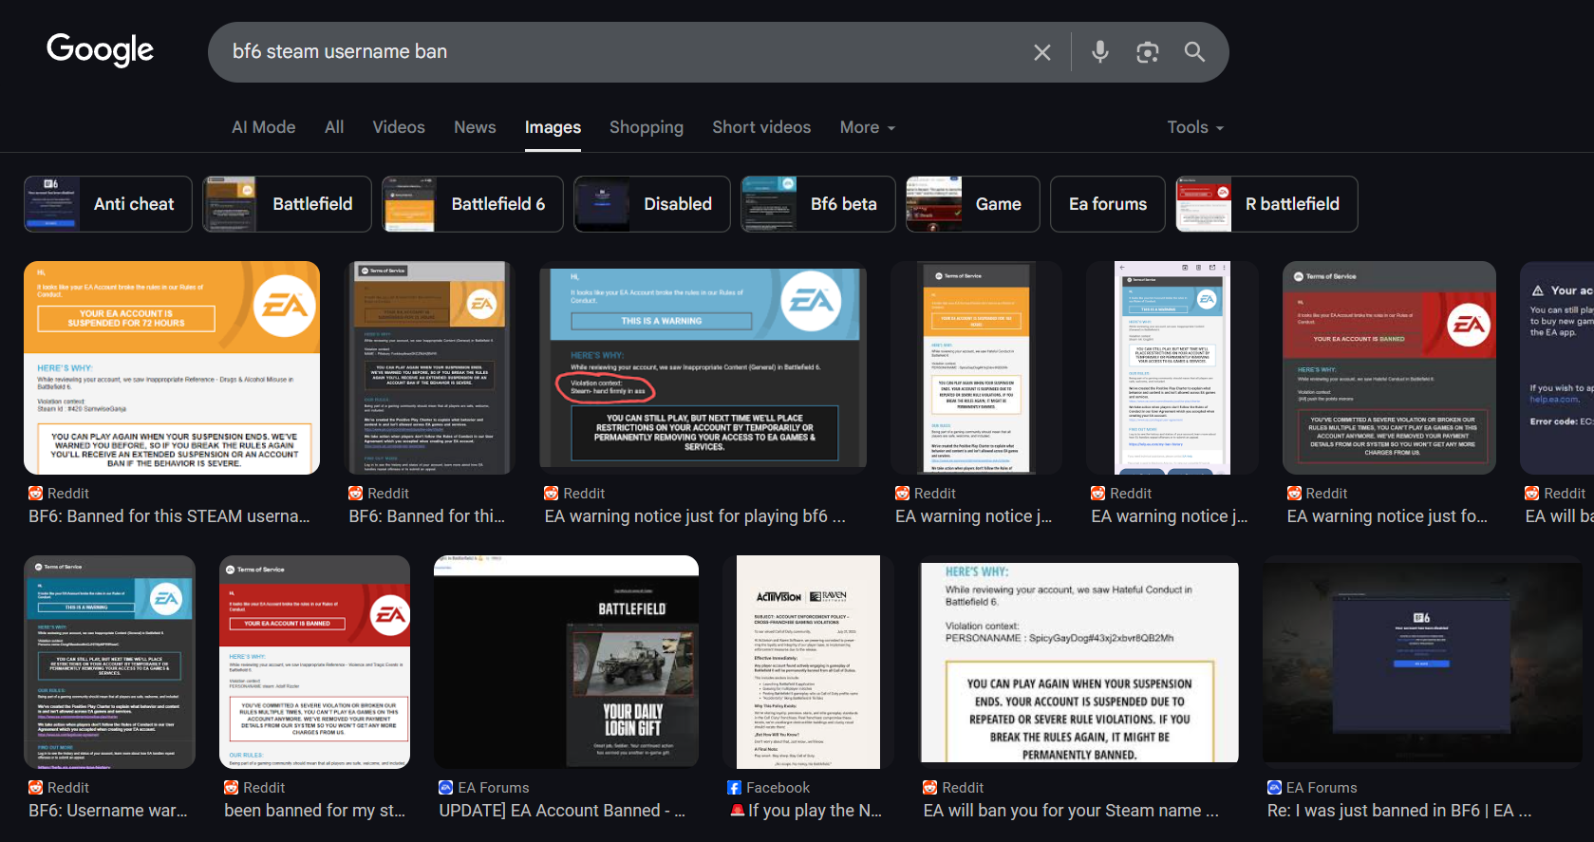The image size is (1594, 842).
Task: Select the Images tab
Action: point(553,127)
